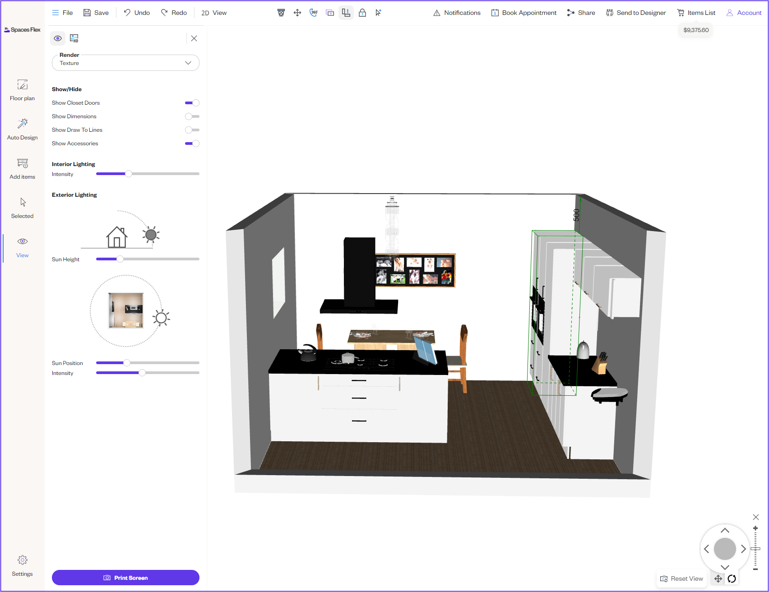Select the move/pan tool icon in toolbar
769x592 pixels.
coord(297,13)
